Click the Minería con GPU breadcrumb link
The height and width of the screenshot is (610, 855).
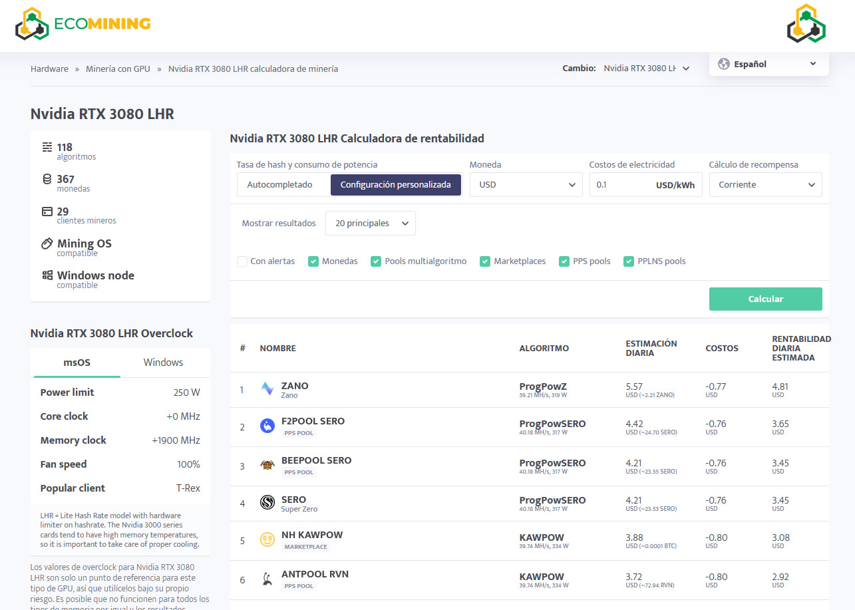point(118,69)
